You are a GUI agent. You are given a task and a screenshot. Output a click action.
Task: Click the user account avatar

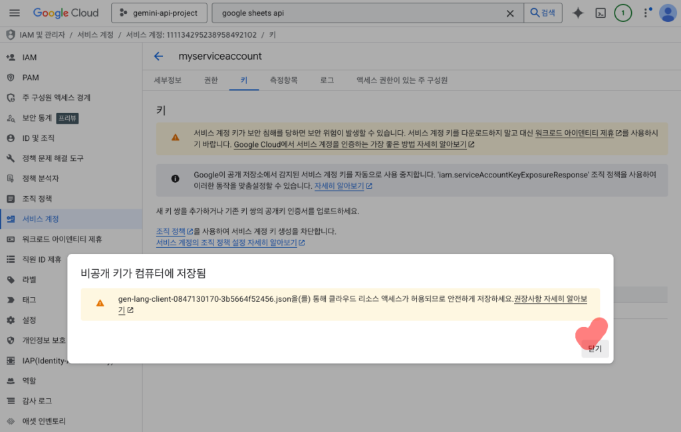pos(668,13)
